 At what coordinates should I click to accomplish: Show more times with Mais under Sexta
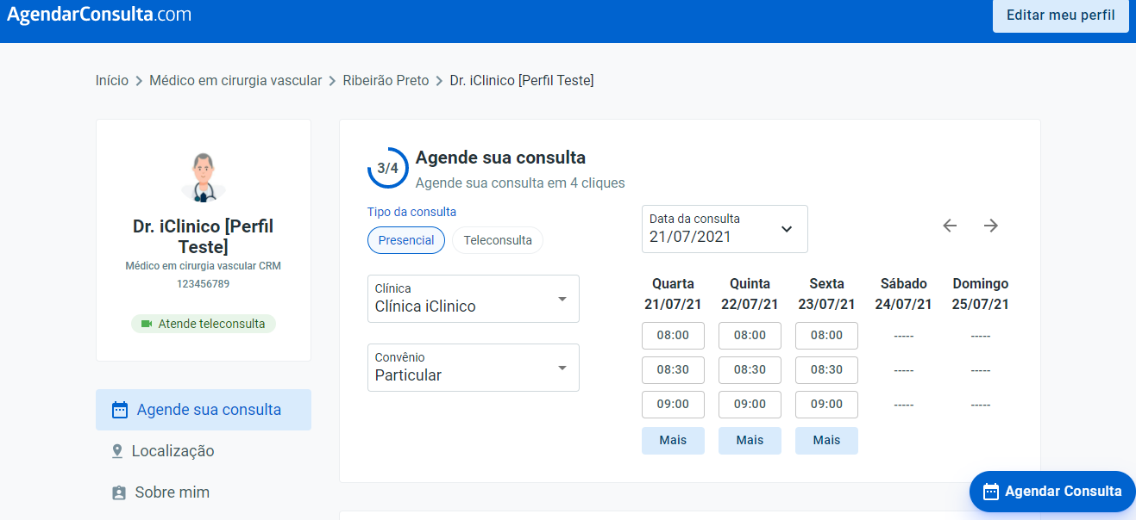pos(826,440)
